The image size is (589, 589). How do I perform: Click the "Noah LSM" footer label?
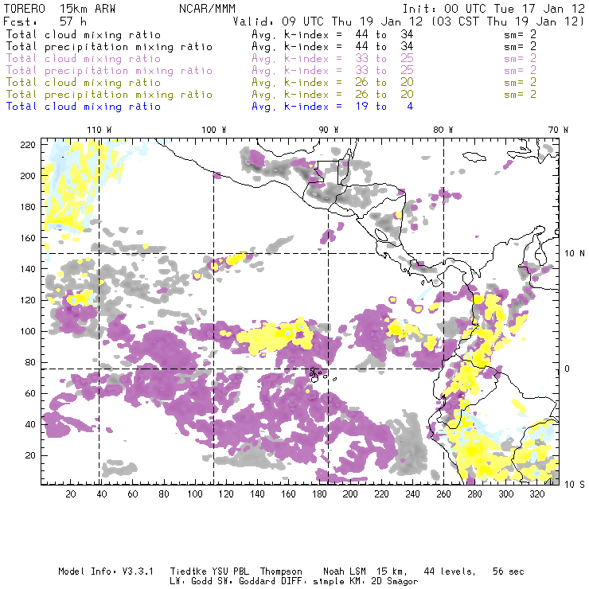(x=344, y=571)
